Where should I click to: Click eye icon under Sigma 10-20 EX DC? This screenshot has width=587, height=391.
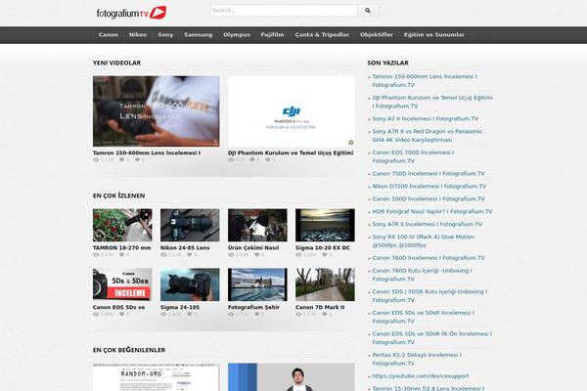(x=298, y=255)
